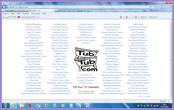Open the Tools gear icon
The width and height of the screenshot is (174, 110).
pos(170,7)
